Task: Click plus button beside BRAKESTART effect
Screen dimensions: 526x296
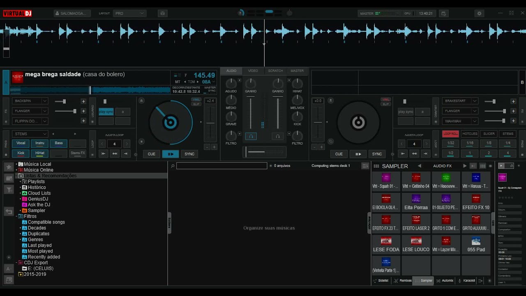Action: (x=513, y=101)
